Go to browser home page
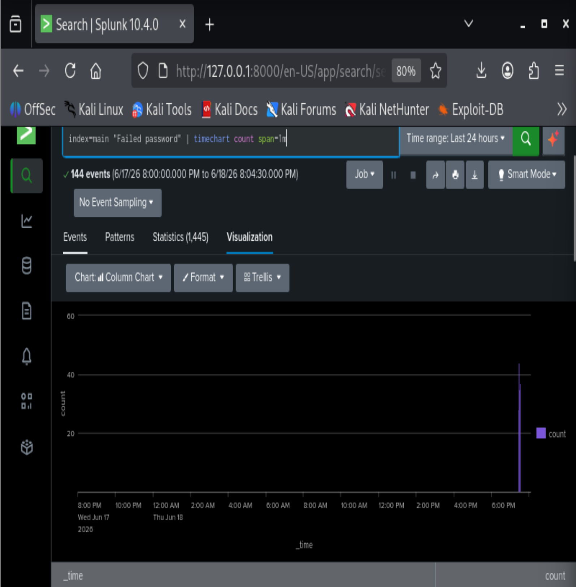This screenshot has height=587, width=576. tap(96, 70)
